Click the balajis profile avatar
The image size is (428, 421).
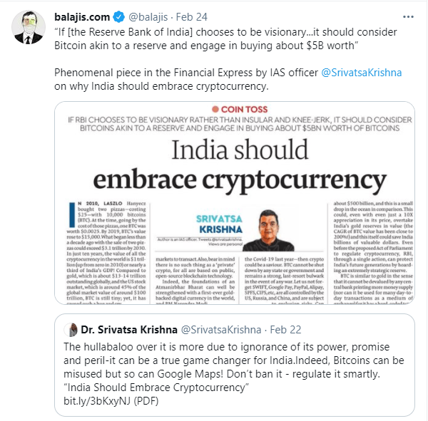26,26
